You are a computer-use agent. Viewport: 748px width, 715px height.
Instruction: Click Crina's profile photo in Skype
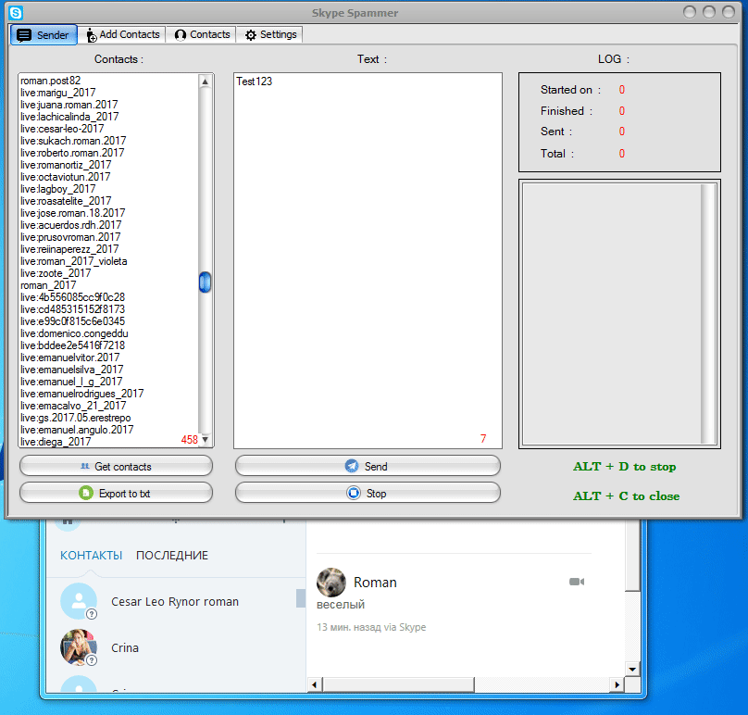(x=79, y=647)
